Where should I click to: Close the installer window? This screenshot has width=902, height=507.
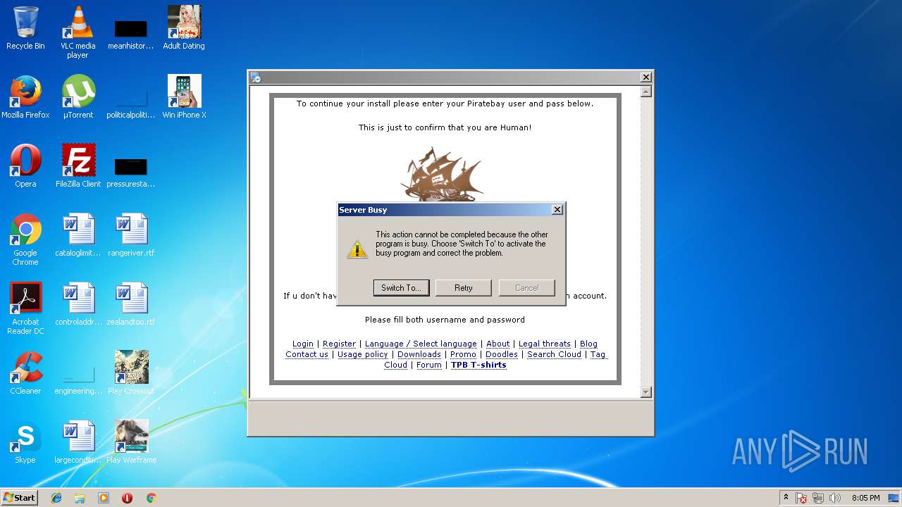point(645,77)
